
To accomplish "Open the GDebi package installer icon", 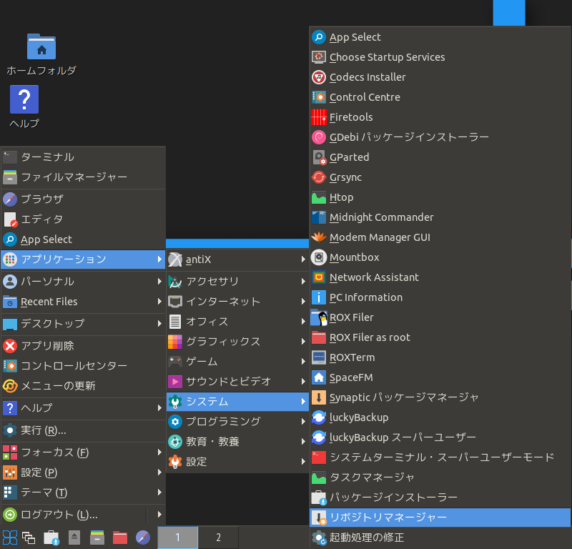I will (318, 137).
